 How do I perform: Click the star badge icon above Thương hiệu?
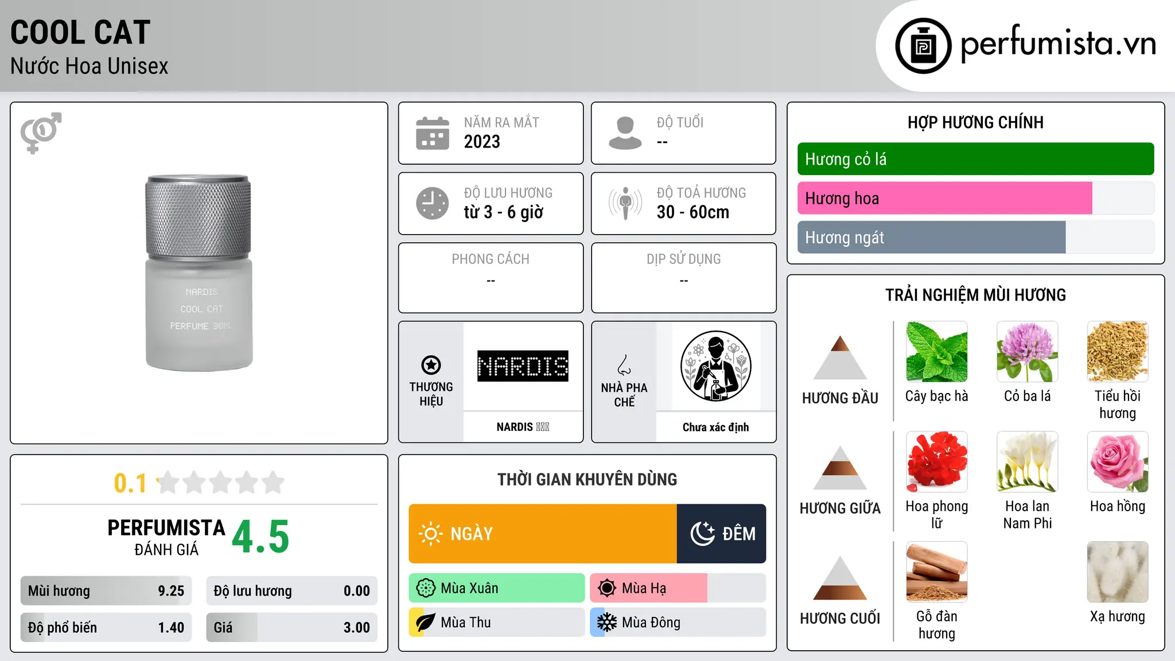pyautogui.click(x=431, y=365)
